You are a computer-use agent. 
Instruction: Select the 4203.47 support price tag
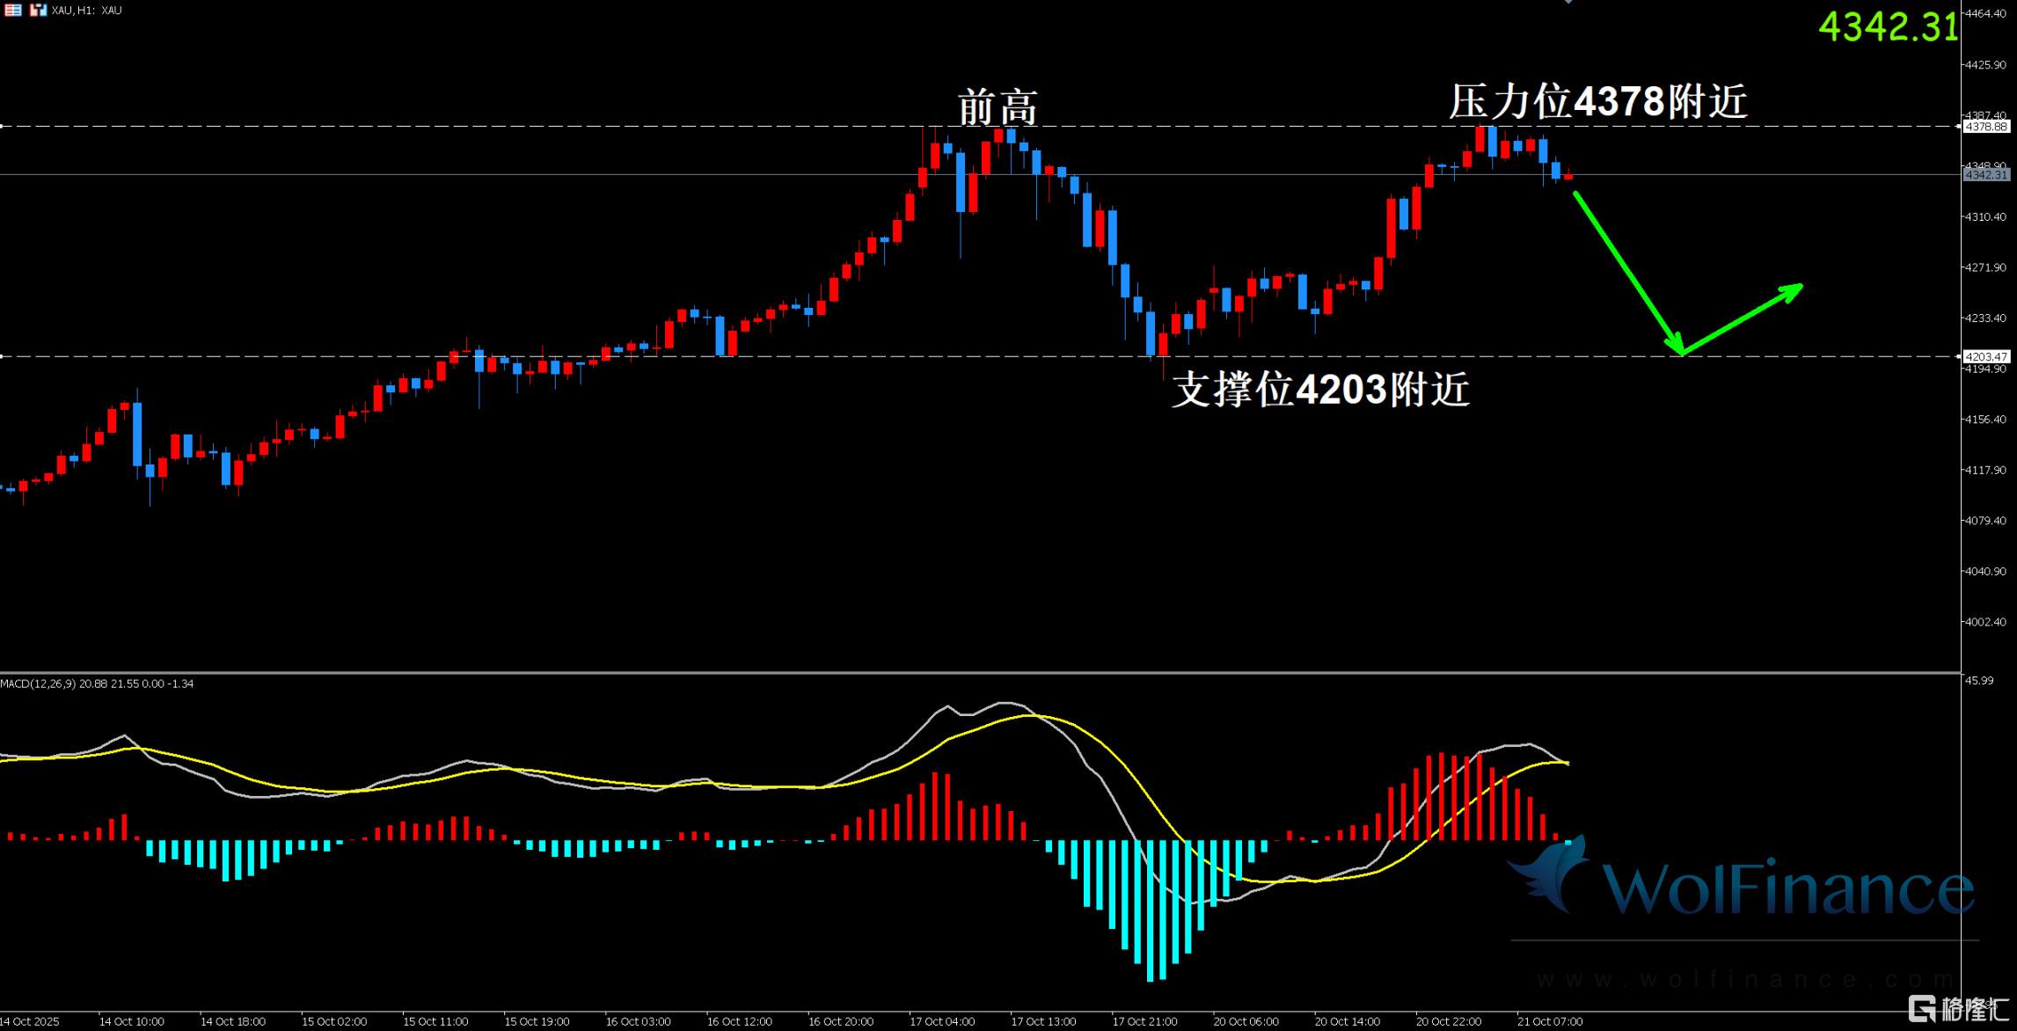(1986, 356)
